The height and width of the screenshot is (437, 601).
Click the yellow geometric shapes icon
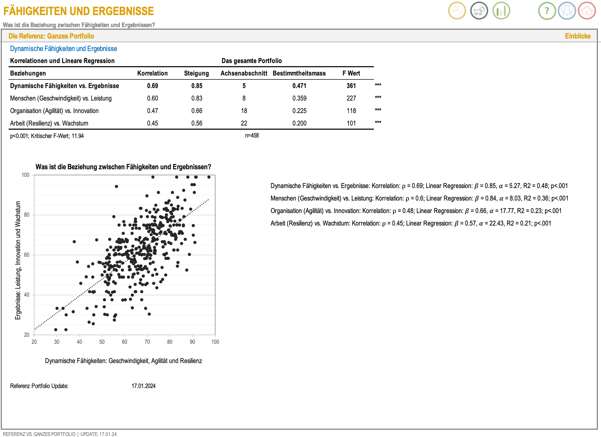click(x=457, y=11)
